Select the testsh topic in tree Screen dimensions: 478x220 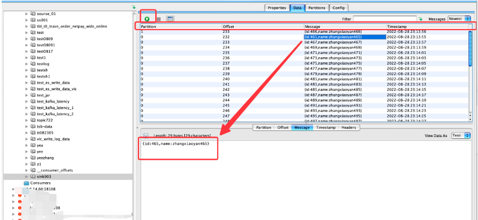tap(42, 70)
